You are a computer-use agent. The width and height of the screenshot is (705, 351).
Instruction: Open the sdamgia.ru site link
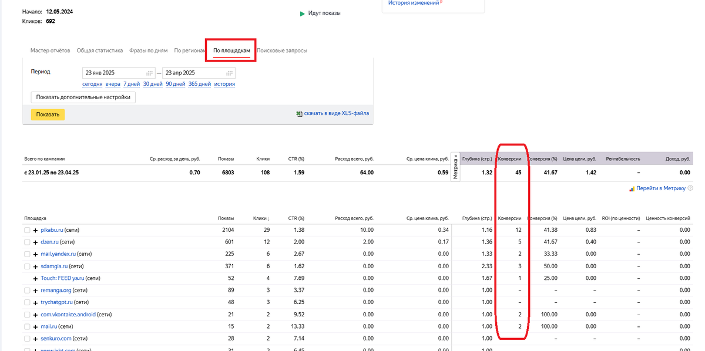point(54,266)
